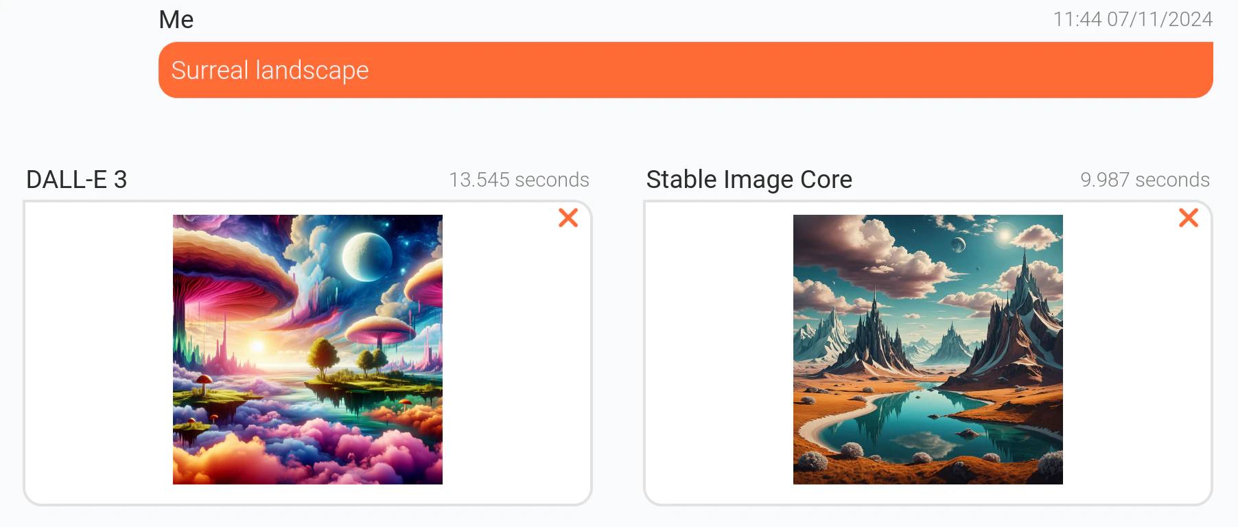The height and width of the screenshot is (527, 1238).
Task: Click inside the orange prompt message area
Action: click(618, 69)
